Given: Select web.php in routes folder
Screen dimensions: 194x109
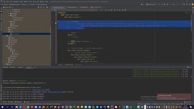Looking at the screenshot, I should (12, 44).
